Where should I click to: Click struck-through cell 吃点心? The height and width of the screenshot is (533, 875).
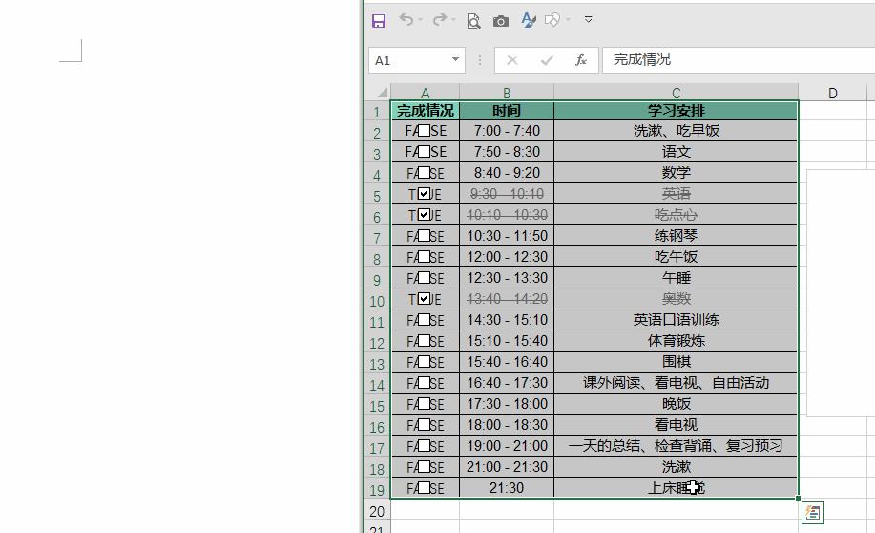pyautogui.click(x=676, y=215)
